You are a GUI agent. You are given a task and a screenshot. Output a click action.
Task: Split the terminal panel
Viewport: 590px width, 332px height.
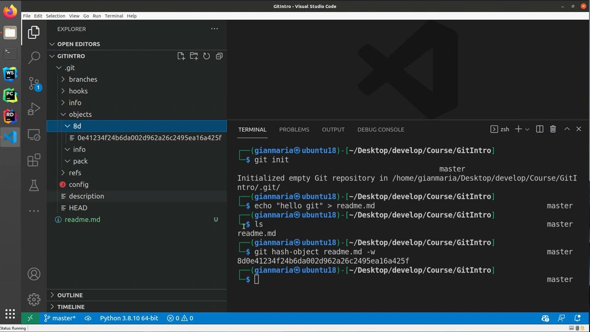coord(540,129)
